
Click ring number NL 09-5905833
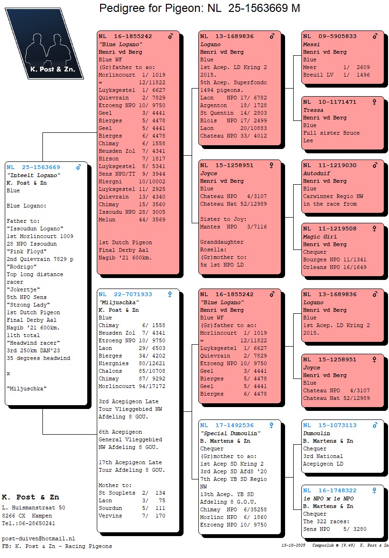pos(330,36)
